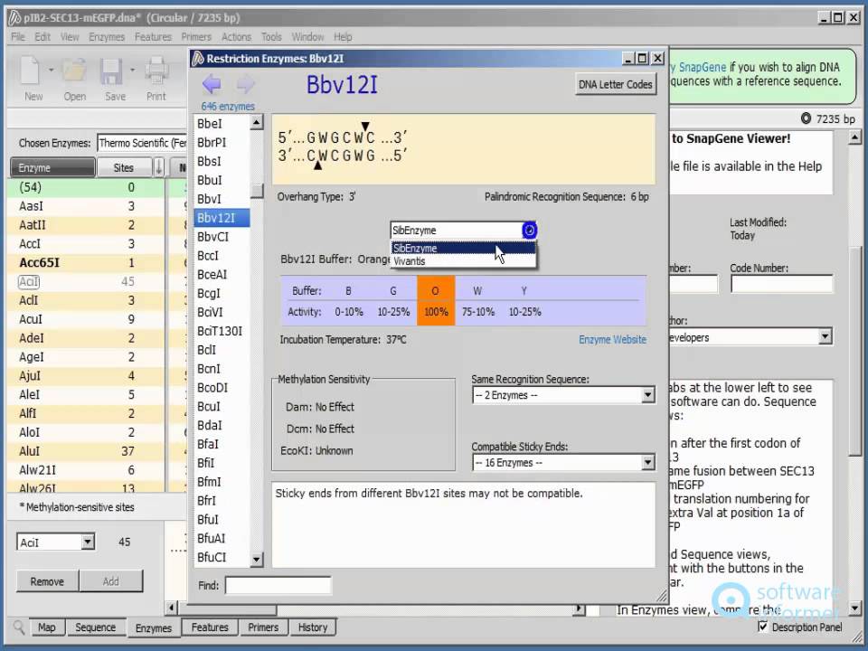This screenshot has width=868, height=651.
Task: Click the horizontal scrollbar left arrow
Action: click(171, 608)
